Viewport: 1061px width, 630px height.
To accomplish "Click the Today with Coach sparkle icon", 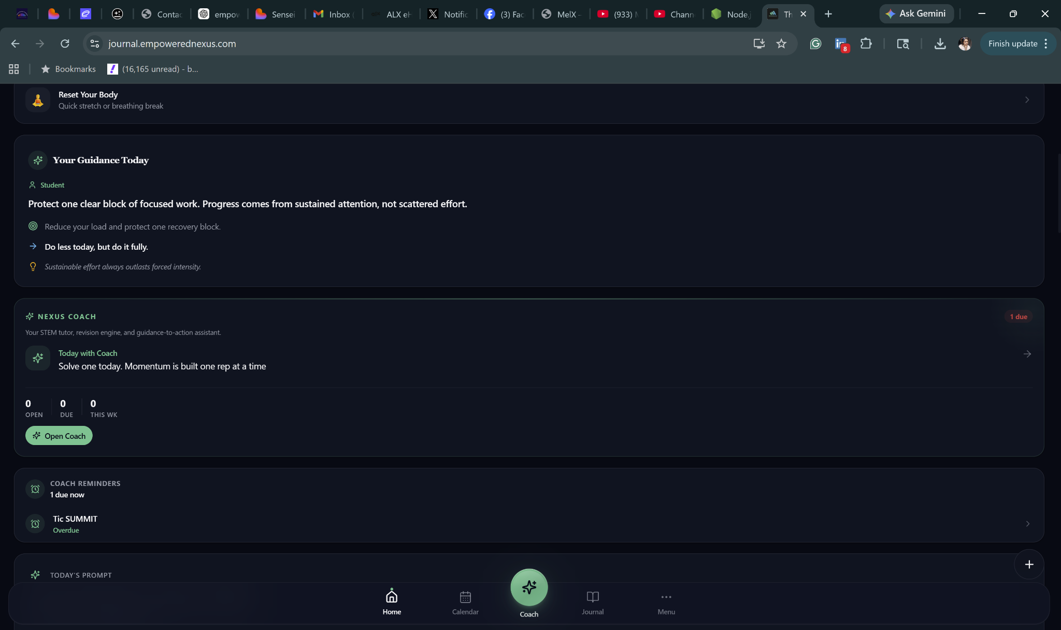I will [x=38, y=358].
